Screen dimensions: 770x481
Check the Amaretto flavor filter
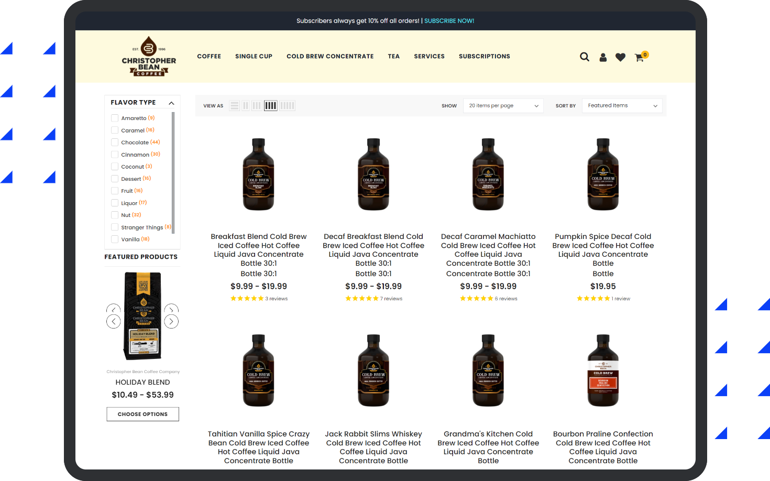(115, 118)
